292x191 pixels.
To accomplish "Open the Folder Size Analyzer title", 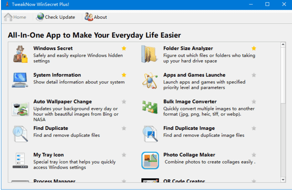I will click(188, 48).
